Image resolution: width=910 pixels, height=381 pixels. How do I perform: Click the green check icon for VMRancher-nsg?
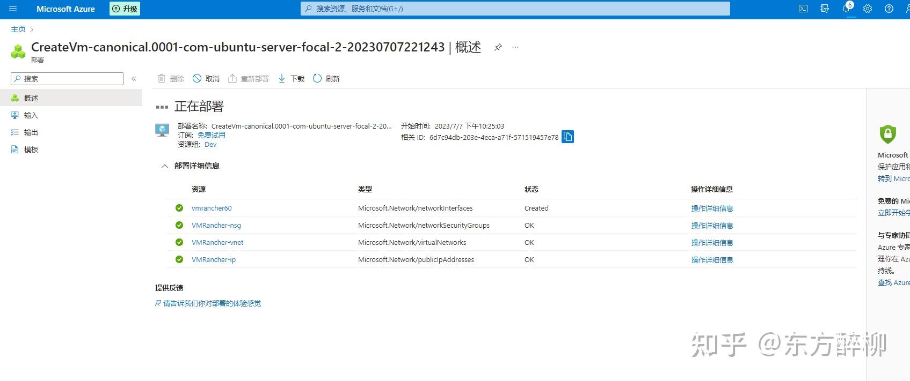point(179,225)
